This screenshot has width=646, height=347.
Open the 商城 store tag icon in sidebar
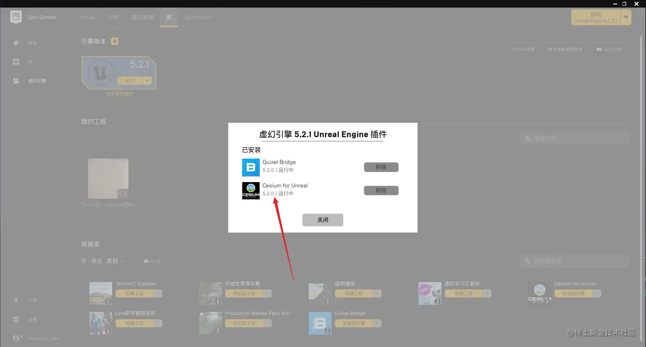(x=16, y=43)
